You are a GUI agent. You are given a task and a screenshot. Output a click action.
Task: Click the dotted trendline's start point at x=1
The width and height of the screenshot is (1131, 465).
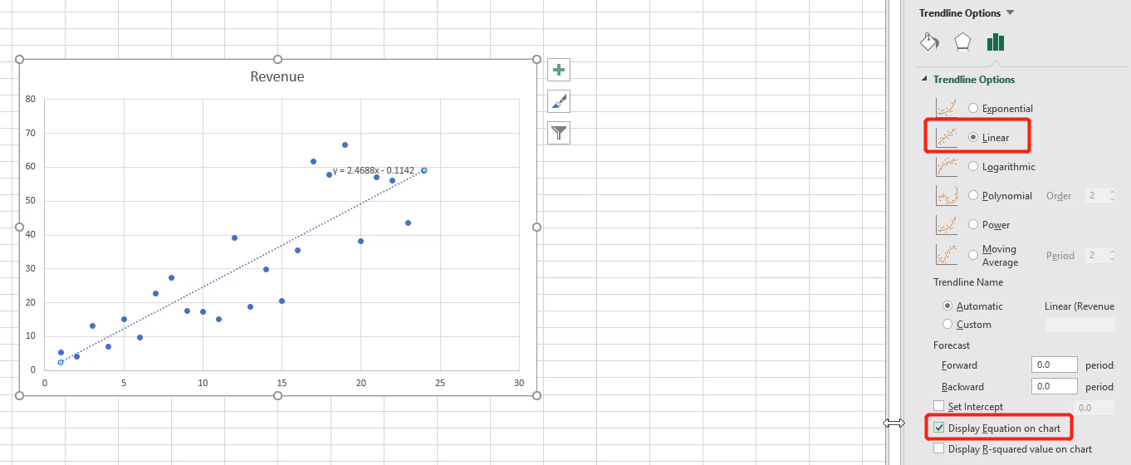61,362
